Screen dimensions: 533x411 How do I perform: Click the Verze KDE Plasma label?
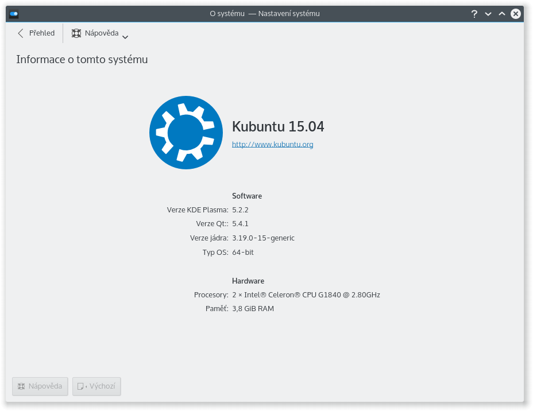[198, 210]
